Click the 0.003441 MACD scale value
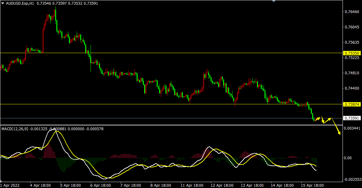 pos(352,128)
